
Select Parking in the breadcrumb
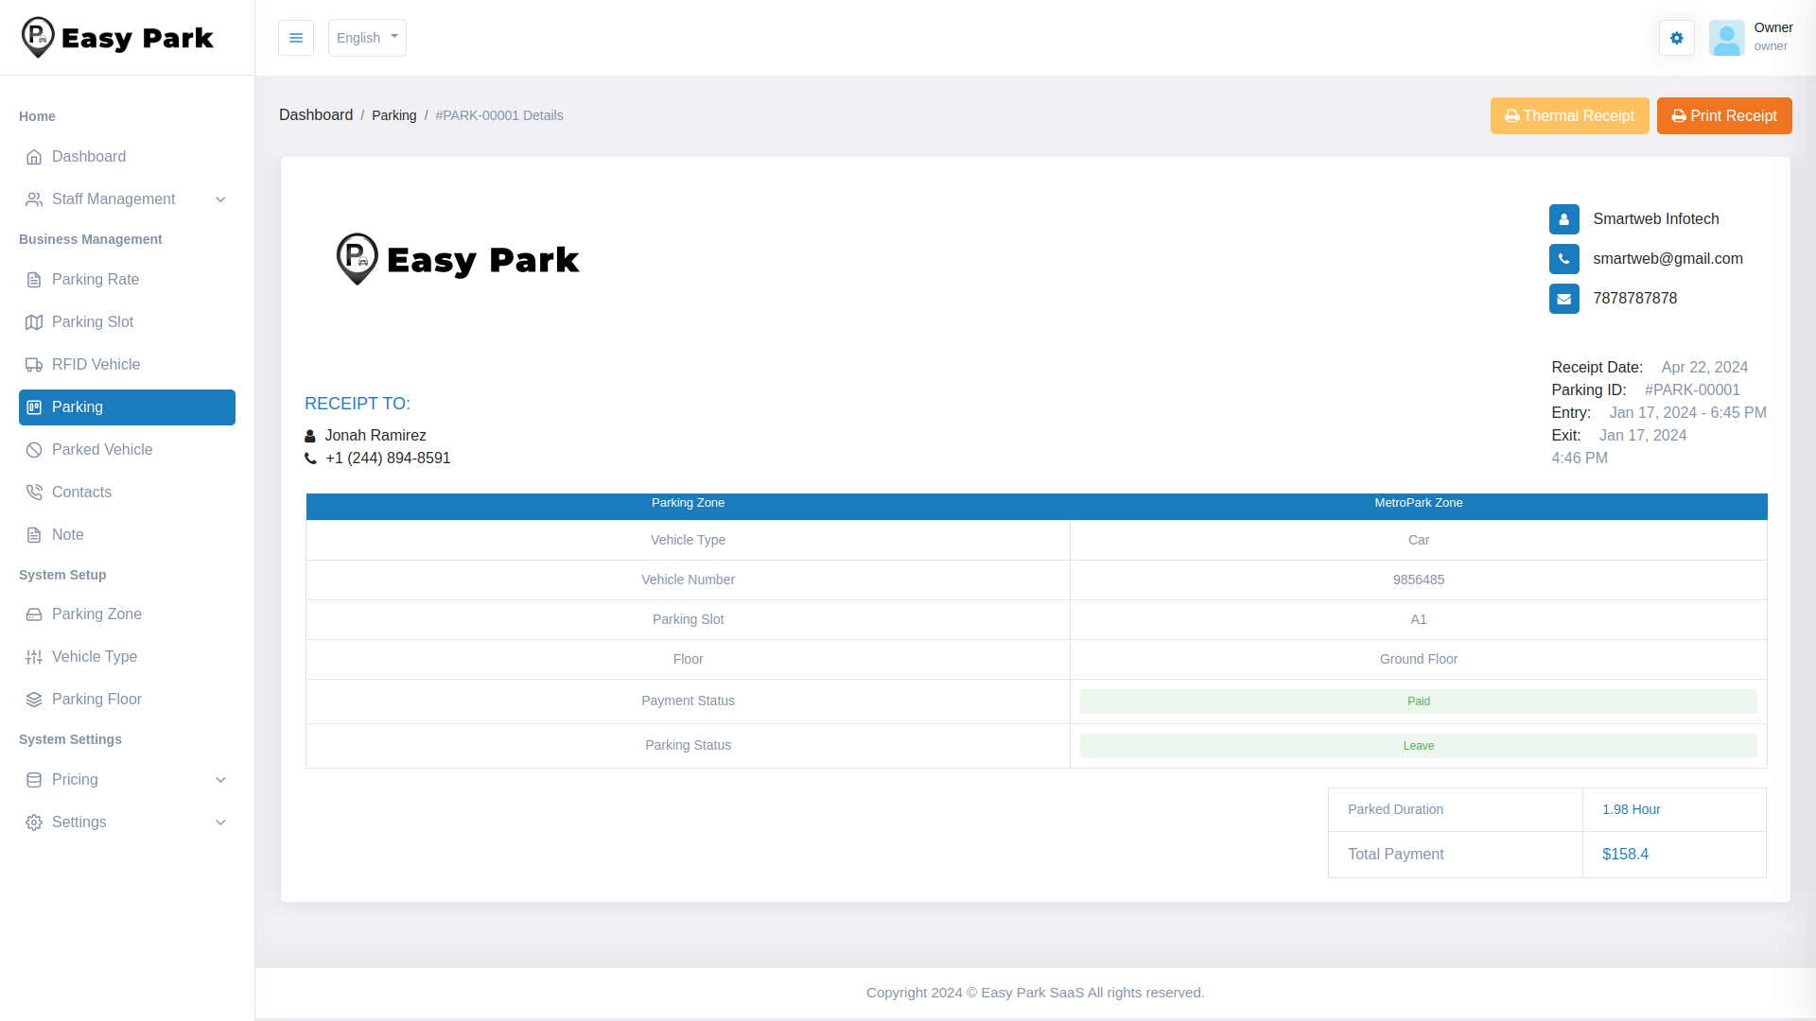393,115
